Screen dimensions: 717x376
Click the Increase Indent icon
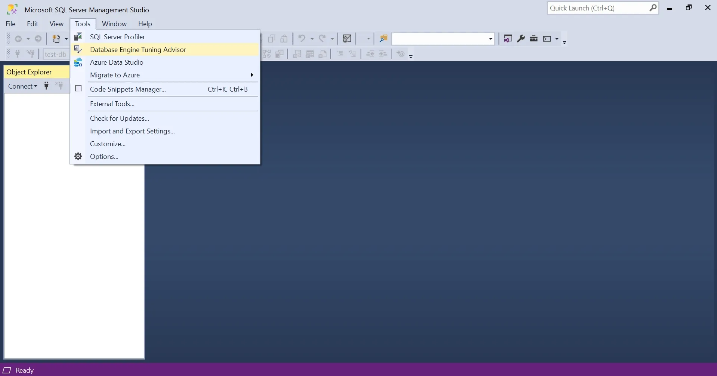tap(383, 54)
